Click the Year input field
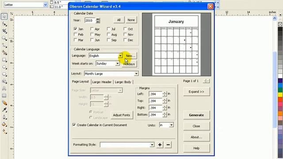The width and height of the screenshot is (283, 159). [x=90, y=20]
